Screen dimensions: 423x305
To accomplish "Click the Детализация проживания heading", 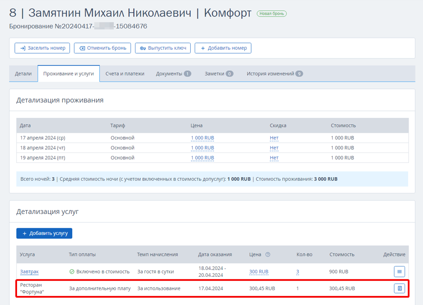I will [60, 100].
